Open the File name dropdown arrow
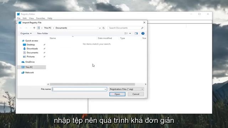The width and height of the screenshot is (228, 128). point(105,89)
